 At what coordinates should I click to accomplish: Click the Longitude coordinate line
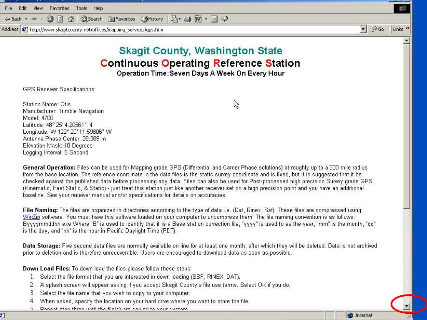click(67, 132)
